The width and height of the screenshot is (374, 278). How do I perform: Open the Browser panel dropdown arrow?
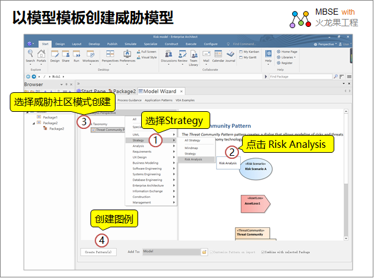point(62,84)
